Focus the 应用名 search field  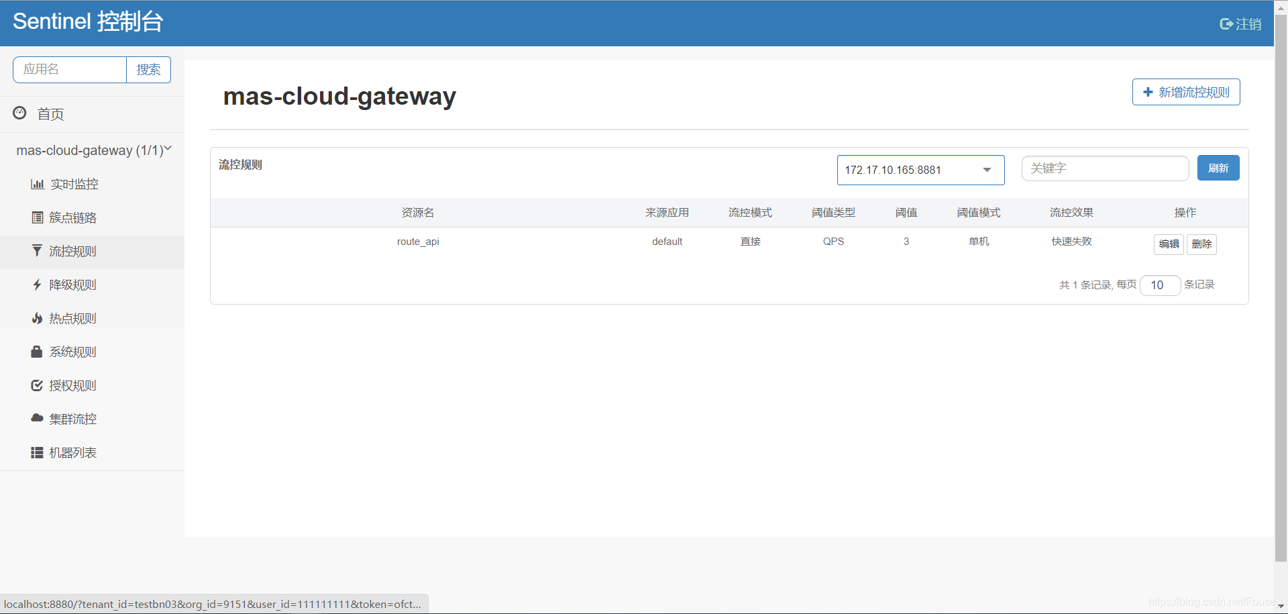point(70,70)
